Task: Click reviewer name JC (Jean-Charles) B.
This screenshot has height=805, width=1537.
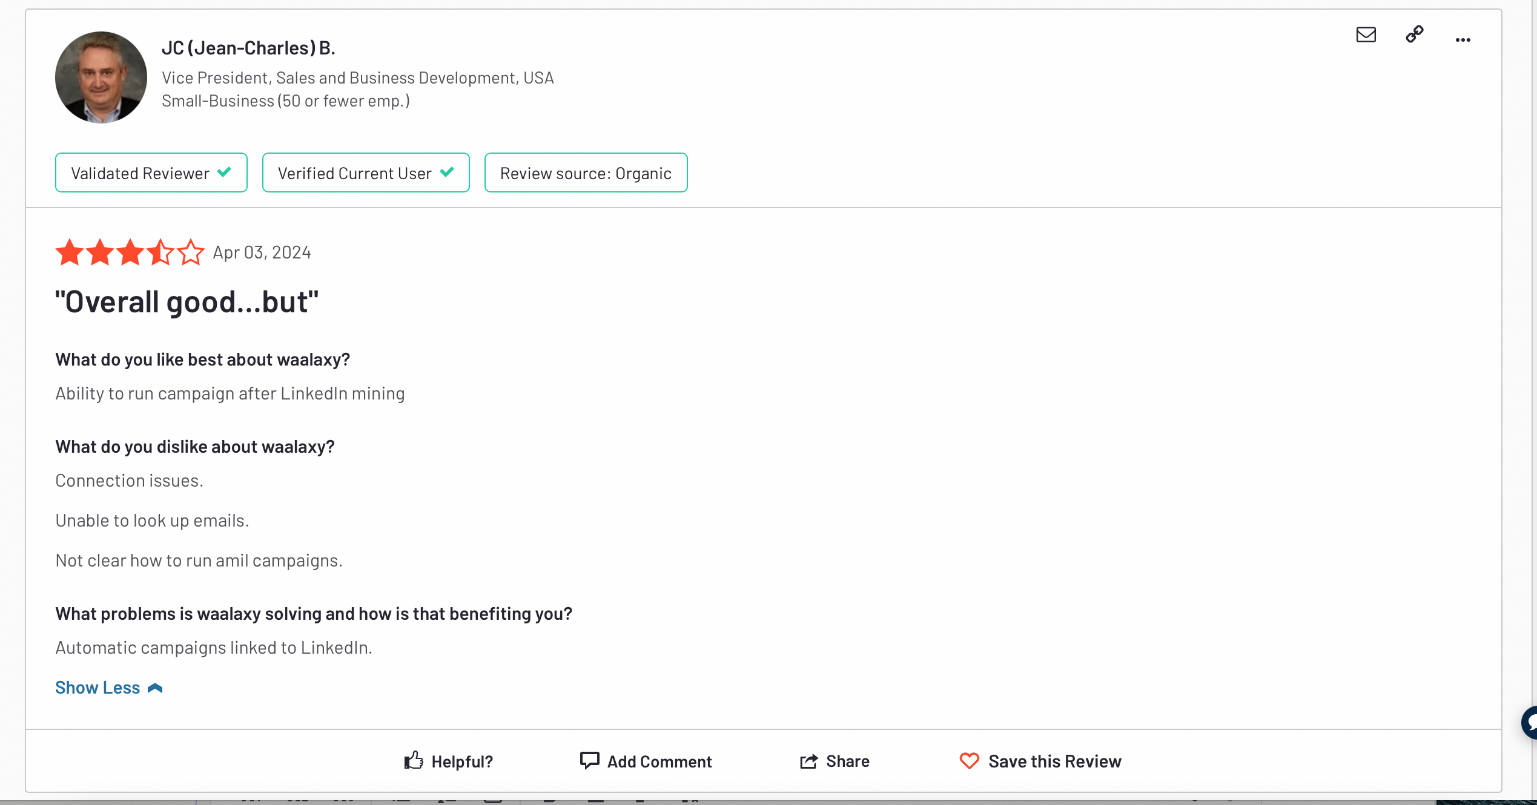Action: pyautogui.click(x=248, y=48)
